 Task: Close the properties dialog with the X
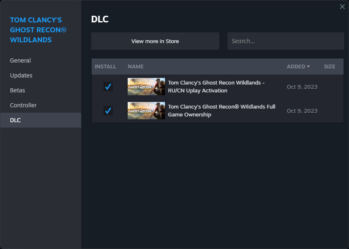tap(342, 7)
